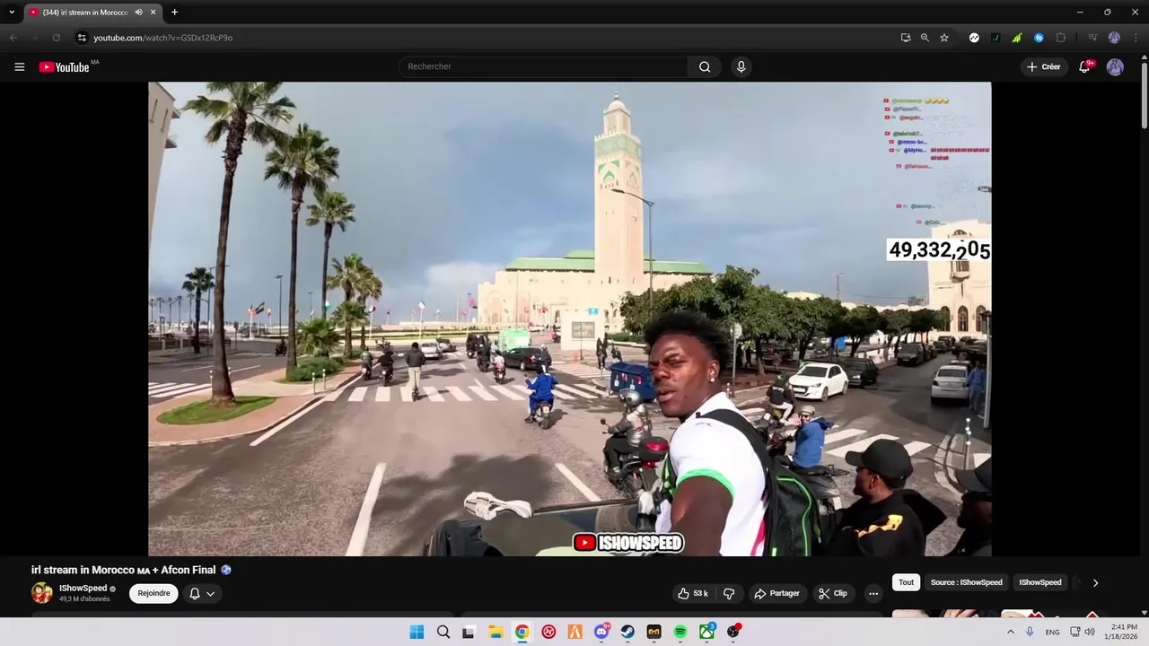Click the page scrollbar up arrow
Image resolution: width=1149 pixels, height=646 pixels.
point(1145,57)
